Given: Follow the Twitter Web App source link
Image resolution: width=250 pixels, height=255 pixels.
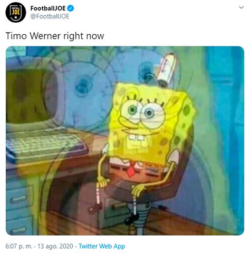Looking at the screenshot, I should (x=102, y=246).
